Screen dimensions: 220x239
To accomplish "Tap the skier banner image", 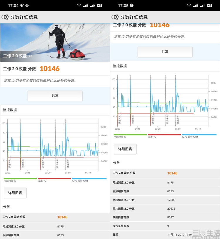I will tap(55, 43).
